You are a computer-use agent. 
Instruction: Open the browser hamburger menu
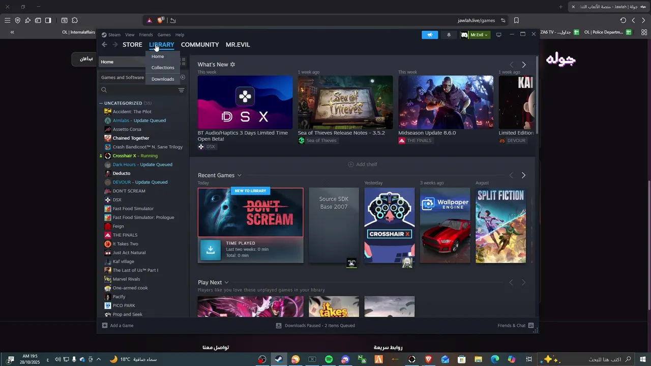tap(7, 20)
